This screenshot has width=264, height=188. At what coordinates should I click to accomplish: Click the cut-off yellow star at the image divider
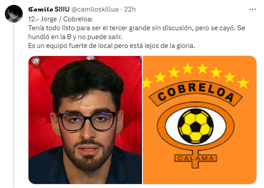pos(147,83)
